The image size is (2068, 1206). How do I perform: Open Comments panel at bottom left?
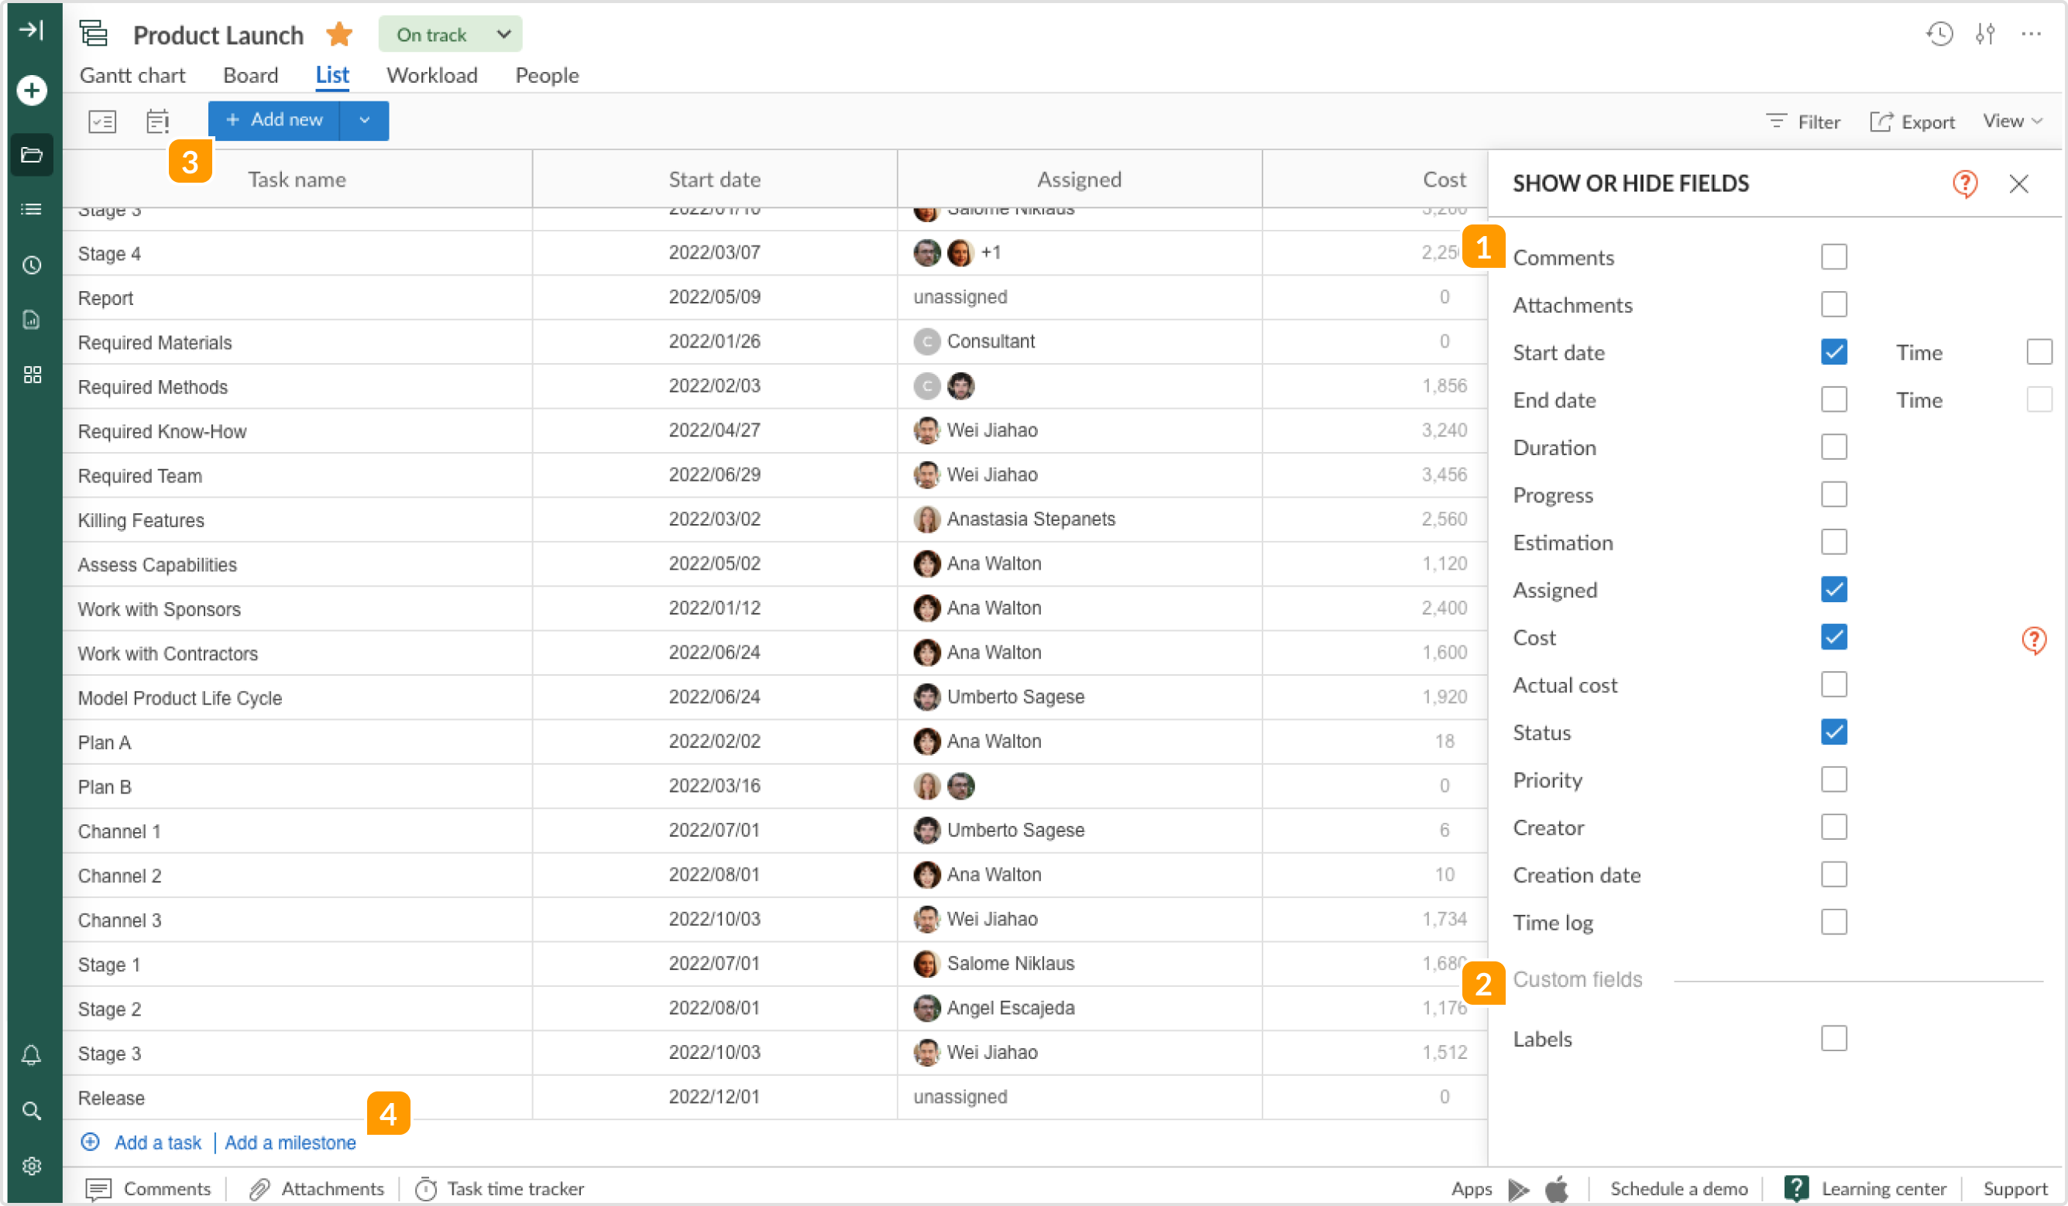(x=166, y=1188)
